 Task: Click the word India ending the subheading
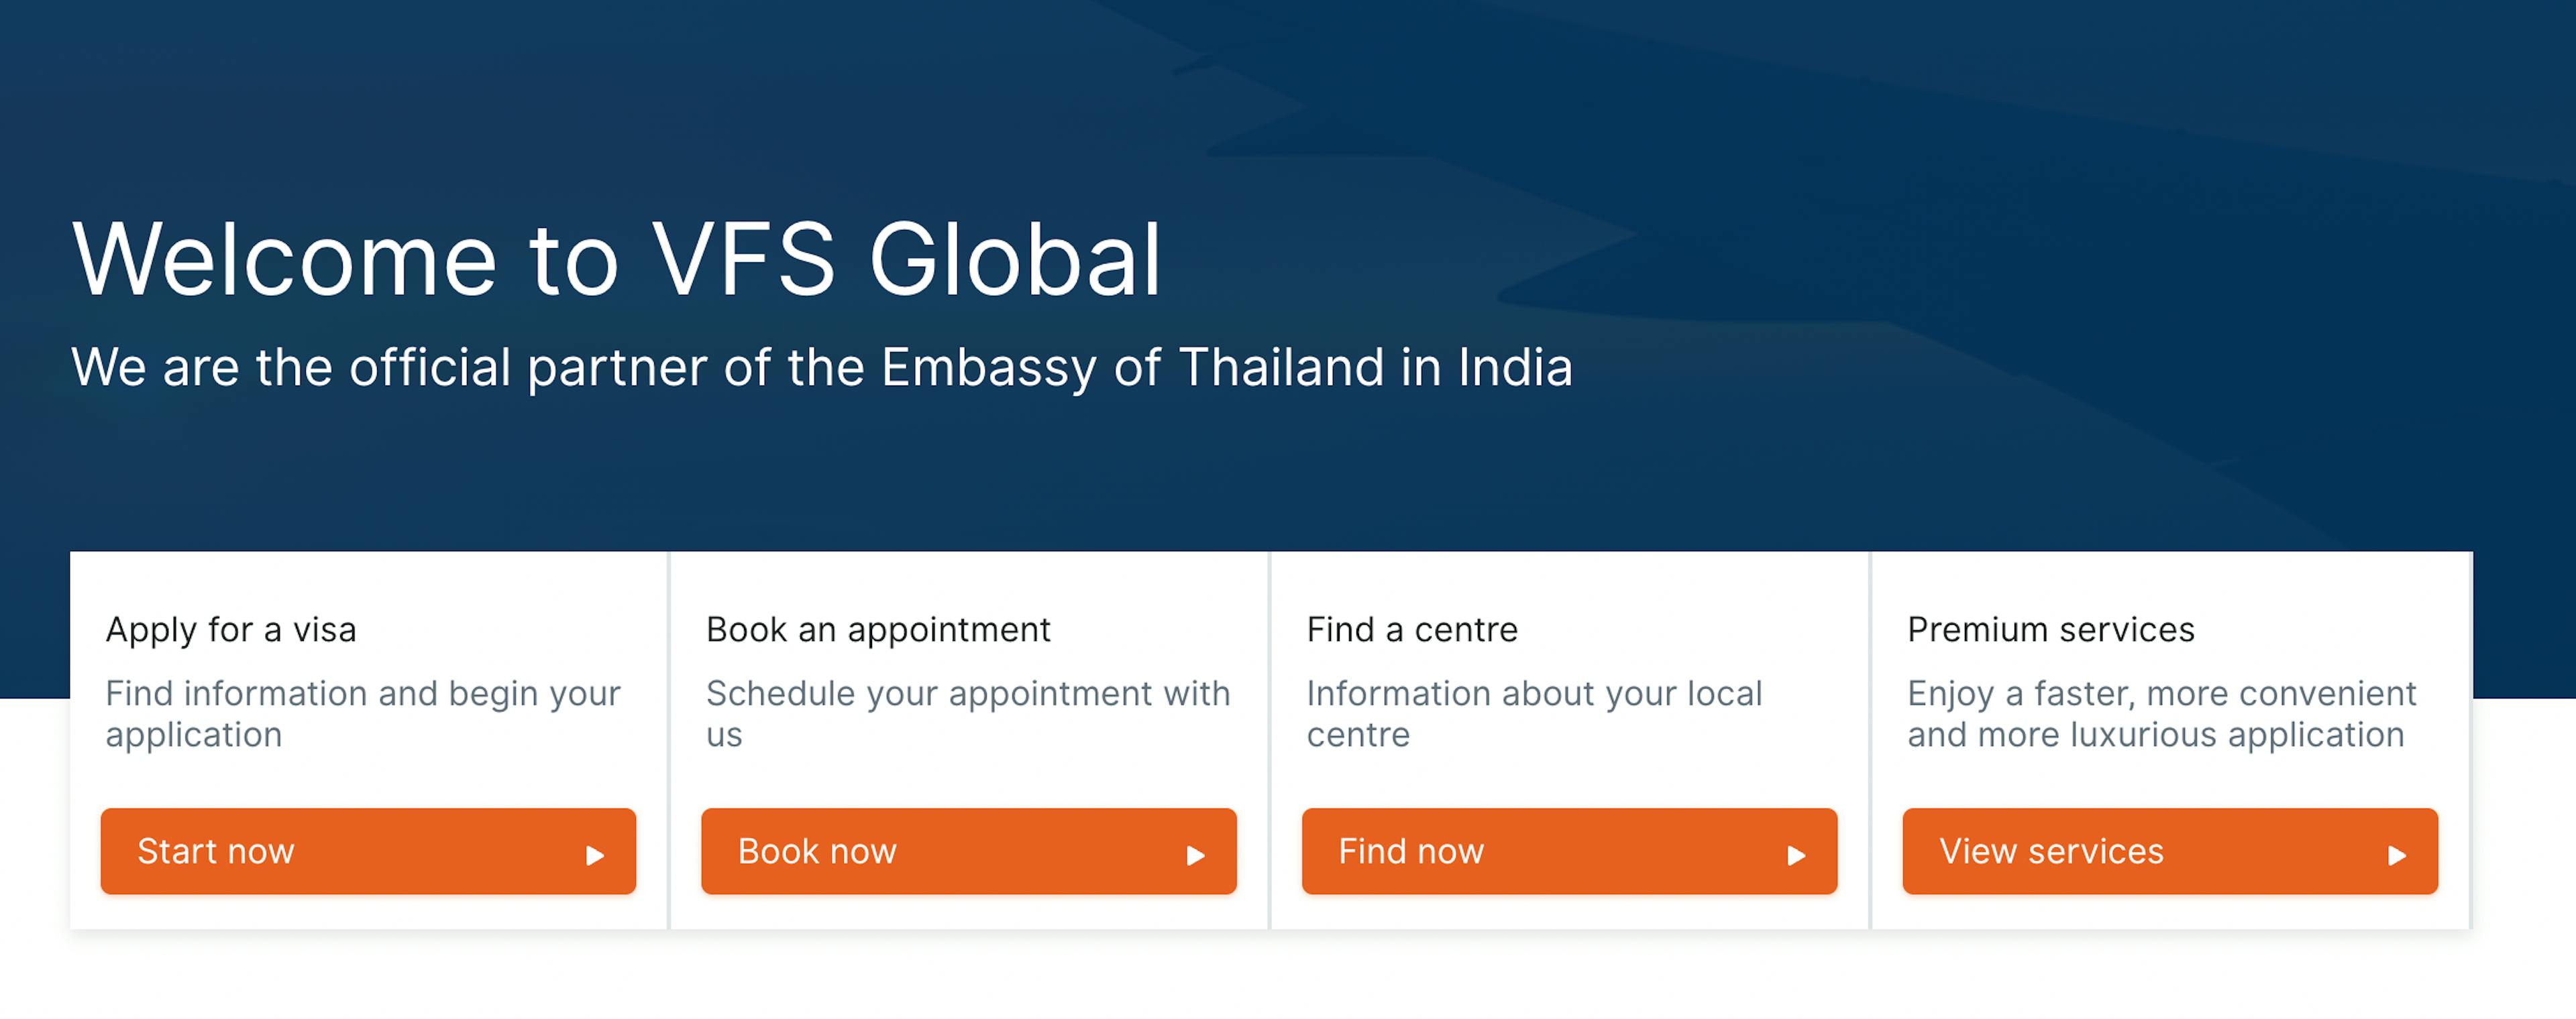coord(1515,367)
